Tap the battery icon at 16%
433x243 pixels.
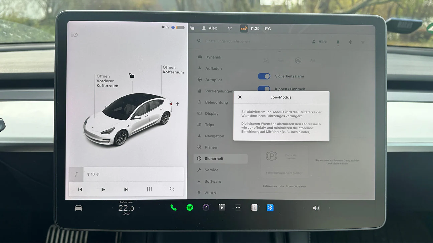point(180,27)
